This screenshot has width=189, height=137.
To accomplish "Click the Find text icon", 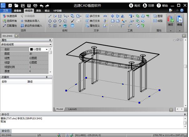I will click(105, 16).
